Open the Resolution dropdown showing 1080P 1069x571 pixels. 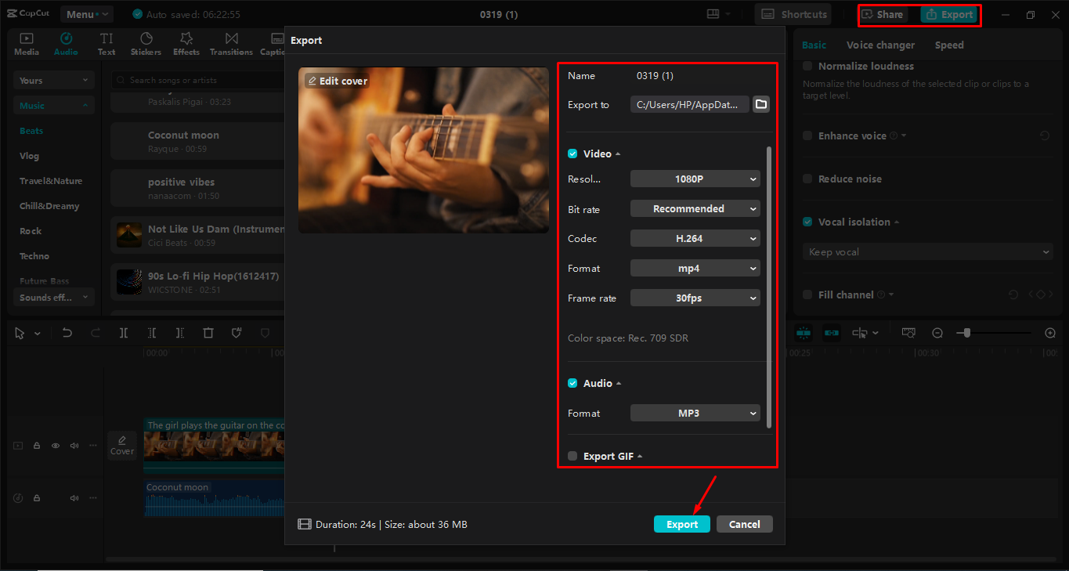(x=695, y=179)
